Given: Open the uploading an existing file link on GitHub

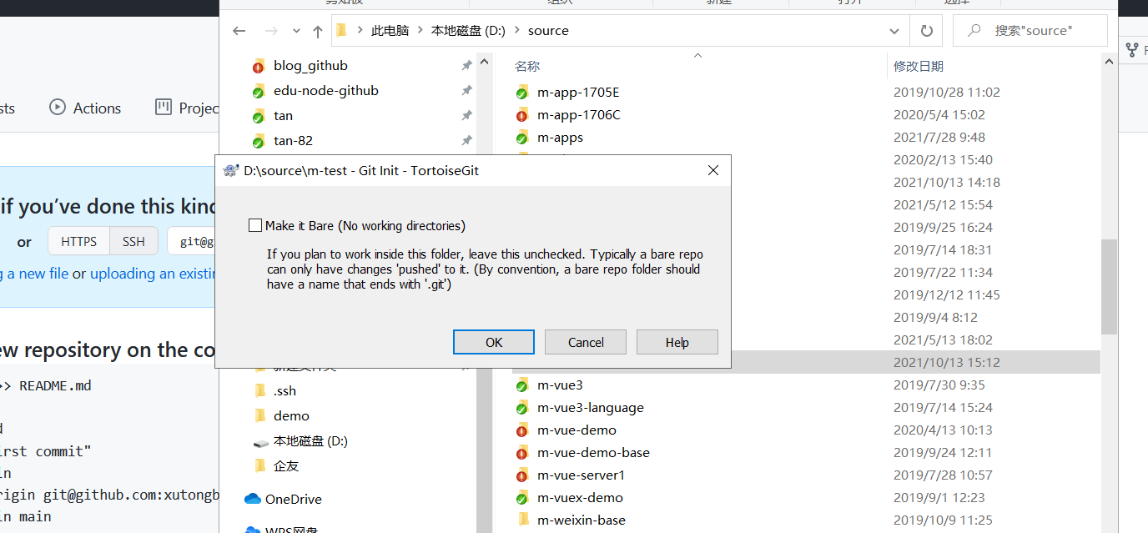Looking at the screenshot, I should 154,274.
